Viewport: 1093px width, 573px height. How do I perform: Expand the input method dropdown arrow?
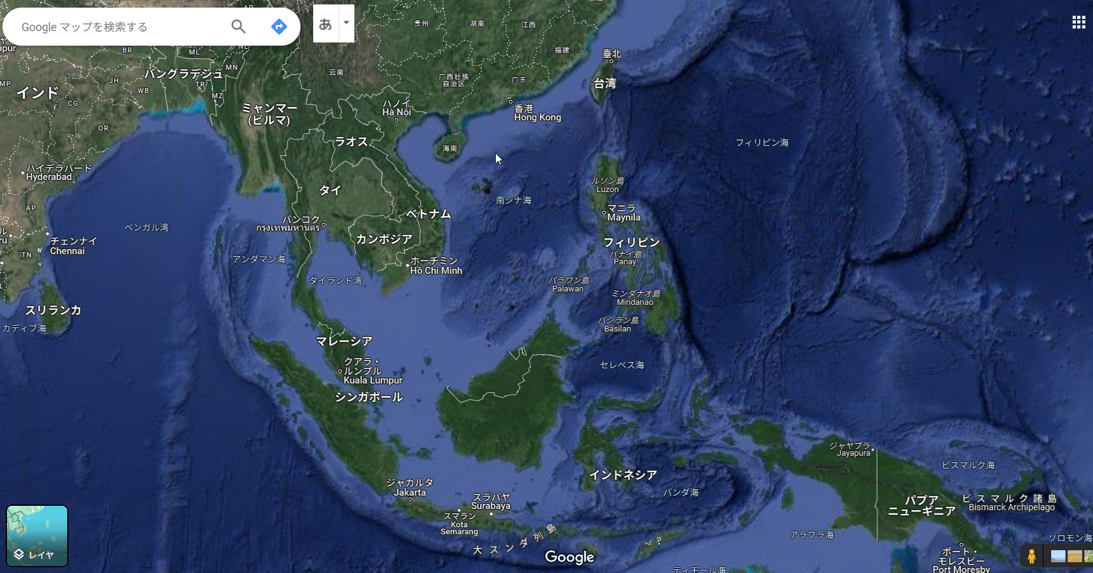(346, 23)
